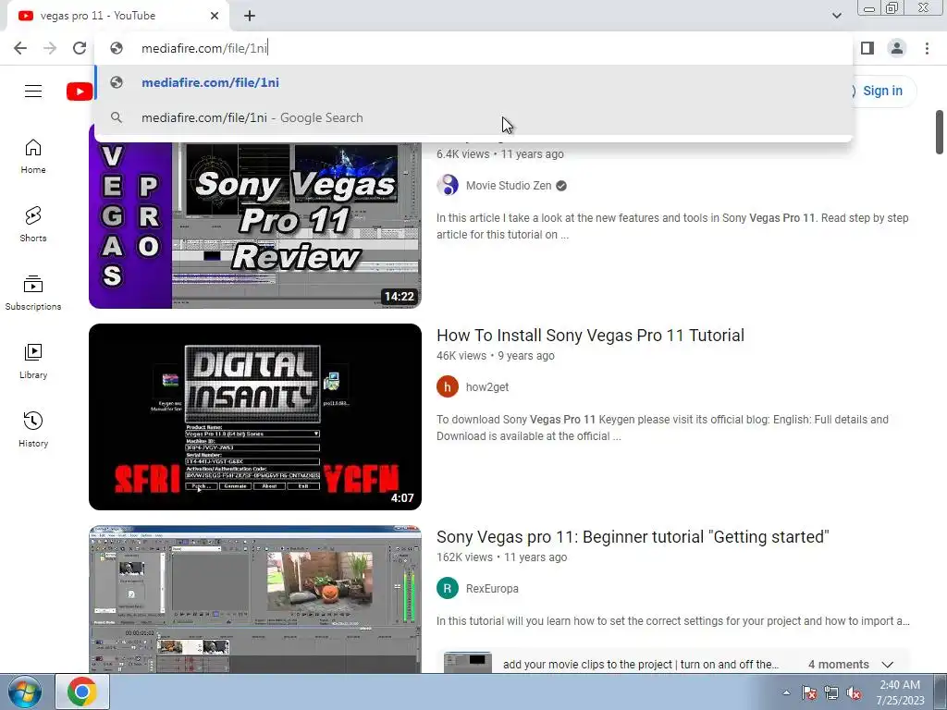Click the taskbar clock showing 2:40 AM
The width and height of the screenshot is (947, 710).
pyautogui.click(x=900, y=692)
